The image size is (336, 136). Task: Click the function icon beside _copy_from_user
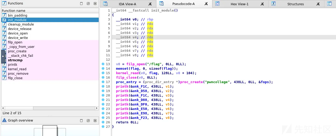click(4, 47)
